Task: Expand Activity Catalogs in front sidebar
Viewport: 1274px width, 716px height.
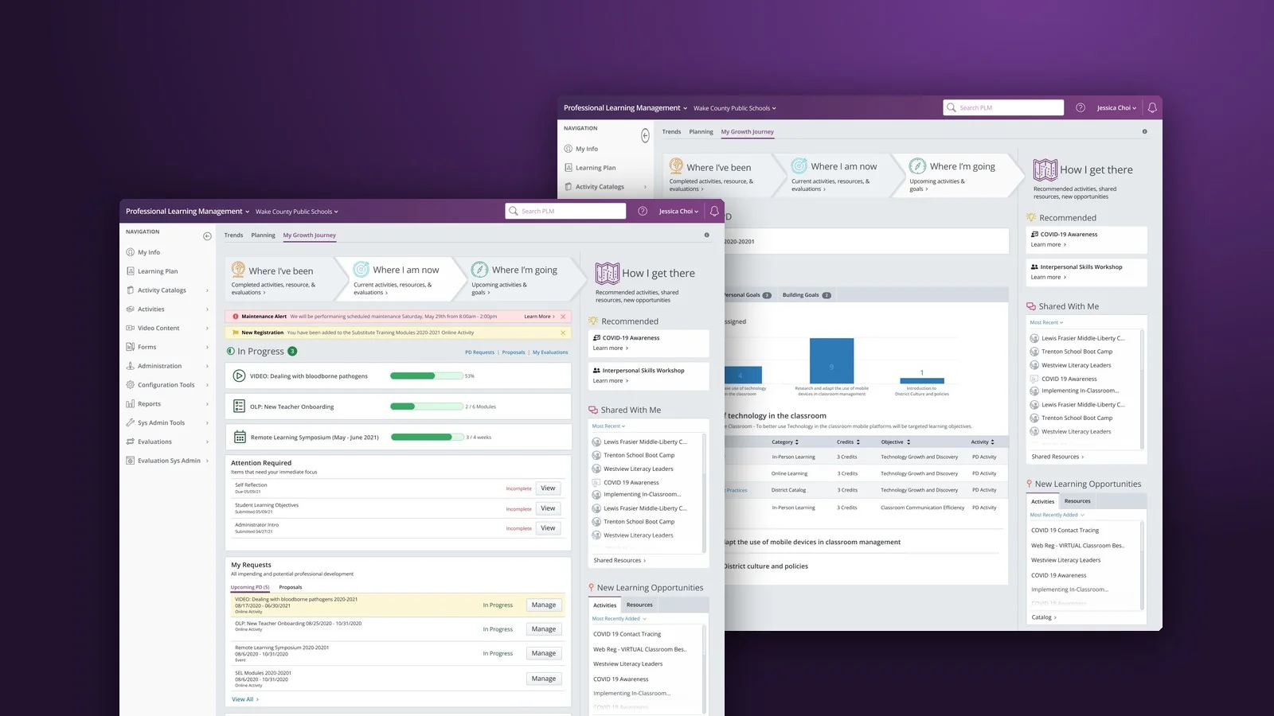Action: pyautogui.click(x=207, y=290)
